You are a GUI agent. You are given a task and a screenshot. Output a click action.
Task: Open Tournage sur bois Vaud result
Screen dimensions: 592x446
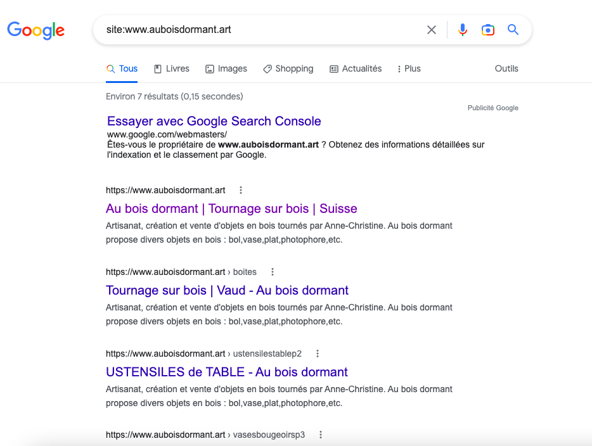click(227, 290)
